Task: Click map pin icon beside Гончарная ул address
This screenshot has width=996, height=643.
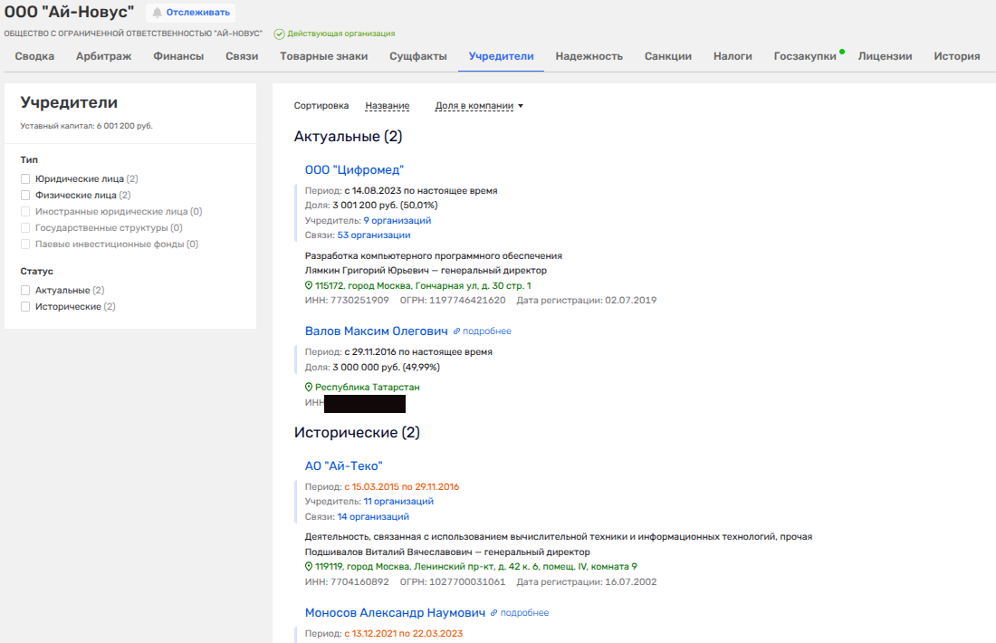Action: click(x=309, y=286)
